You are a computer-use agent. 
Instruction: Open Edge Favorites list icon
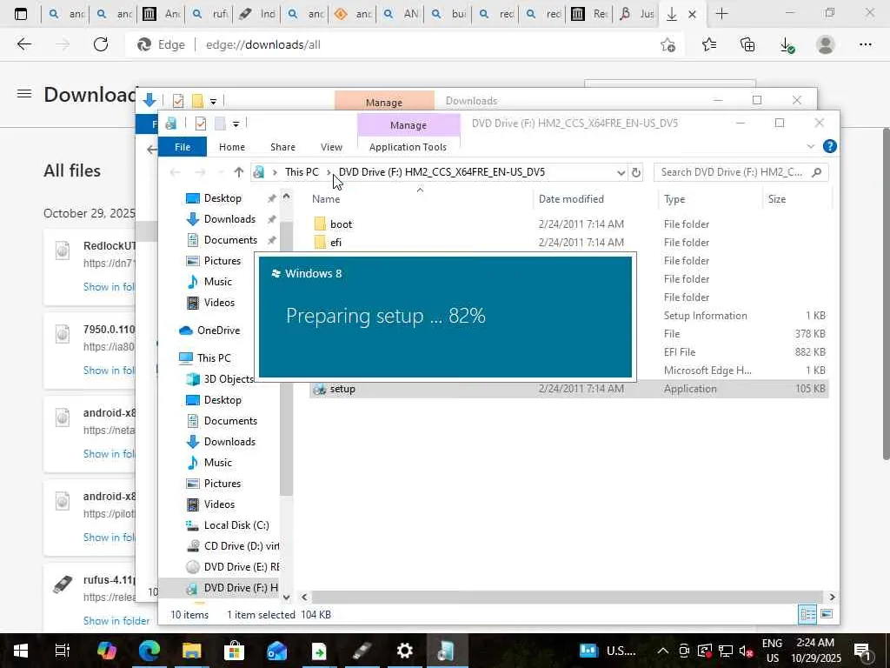click(709, 44)
